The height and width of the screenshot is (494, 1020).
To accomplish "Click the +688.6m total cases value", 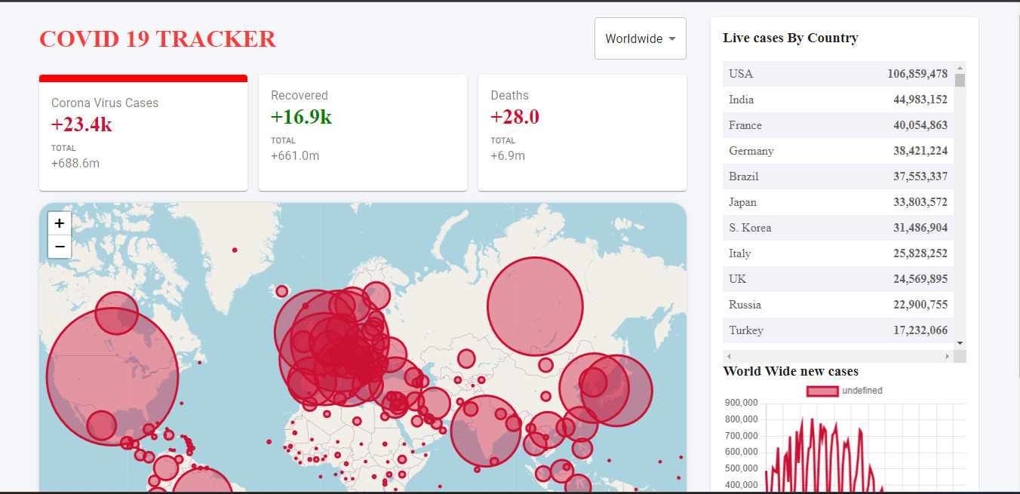I will tap(75, 163).
